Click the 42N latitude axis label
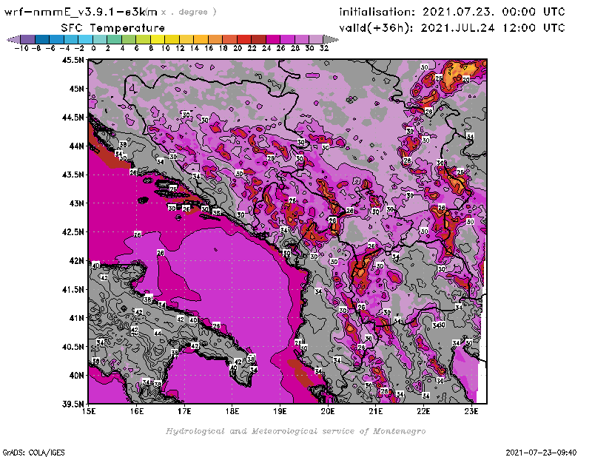 pyautogui.click(x=76, y=260)
